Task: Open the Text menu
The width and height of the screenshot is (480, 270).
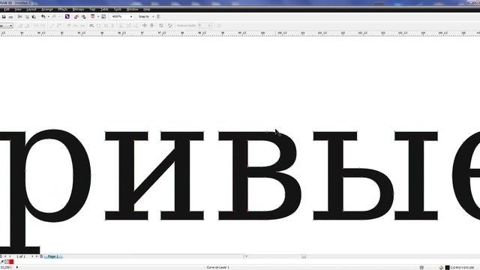Action: (x=92, y=10)
